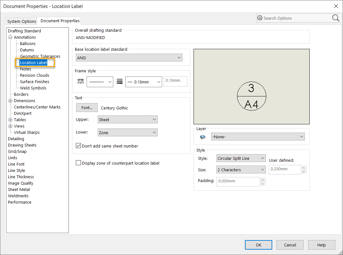Close the Document Properties dialog
The width and height of the screenshot is (343, 255).
click(336, 6)
